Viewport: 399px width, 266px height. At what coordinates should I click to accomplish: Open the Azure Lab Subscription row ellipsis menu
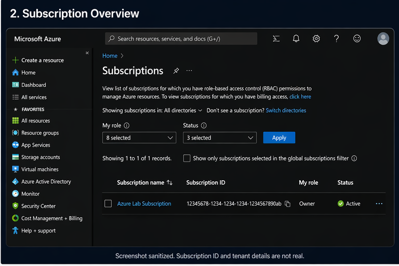[379, 204]
